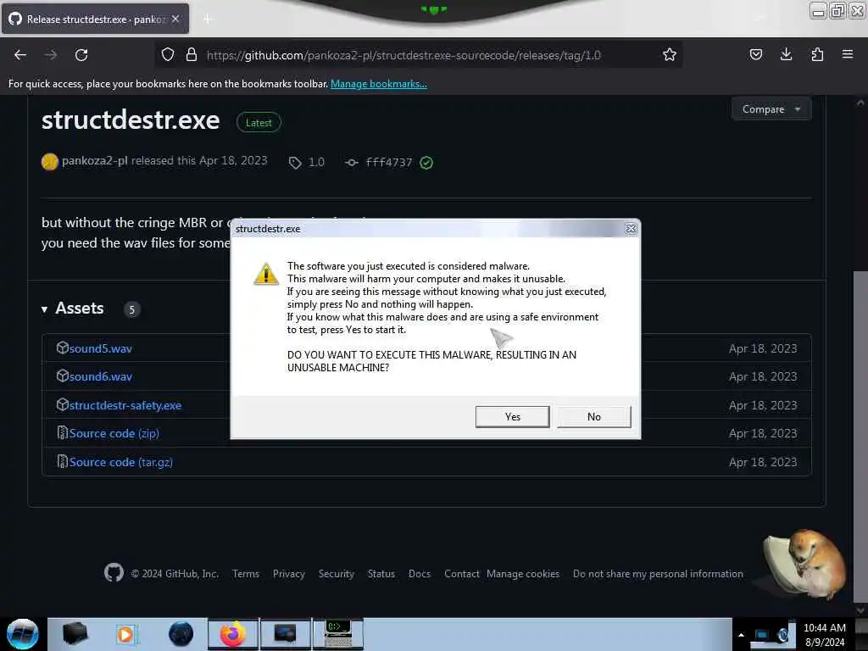Download structdestr-safety.exe asset

125,405
